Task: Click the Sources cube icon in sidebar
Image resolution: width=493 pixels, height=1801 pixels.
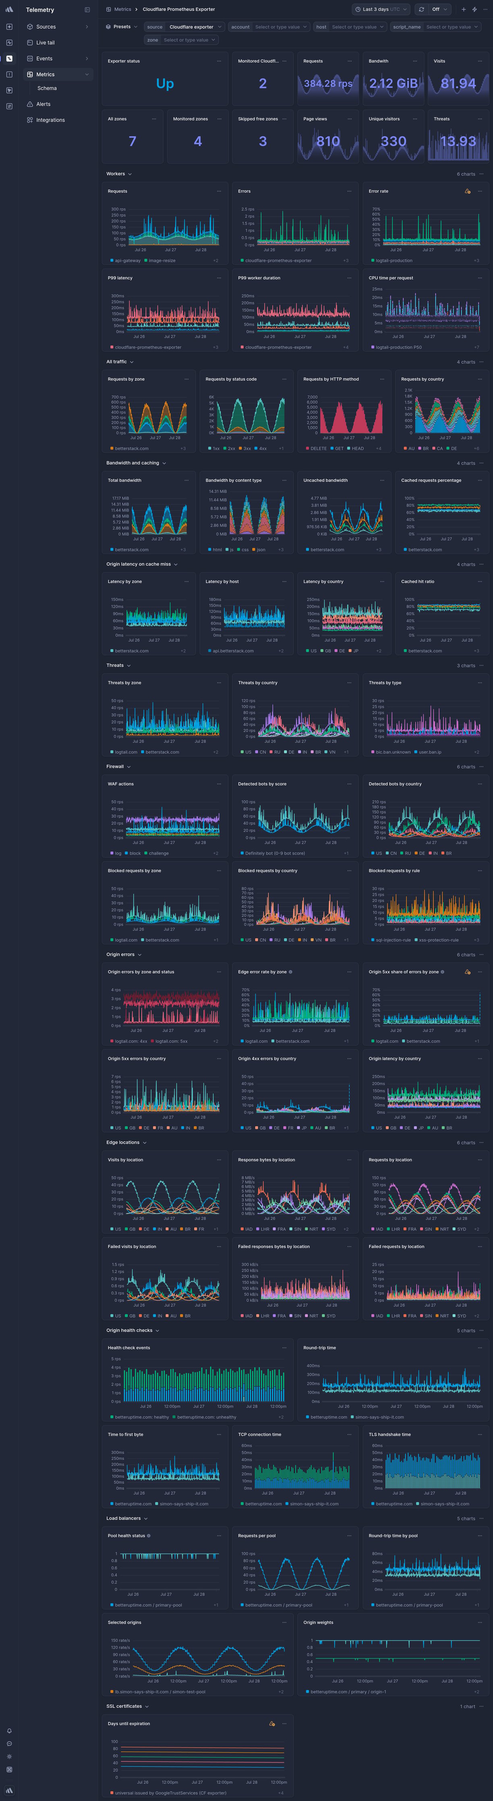Action: pos(30,27)
